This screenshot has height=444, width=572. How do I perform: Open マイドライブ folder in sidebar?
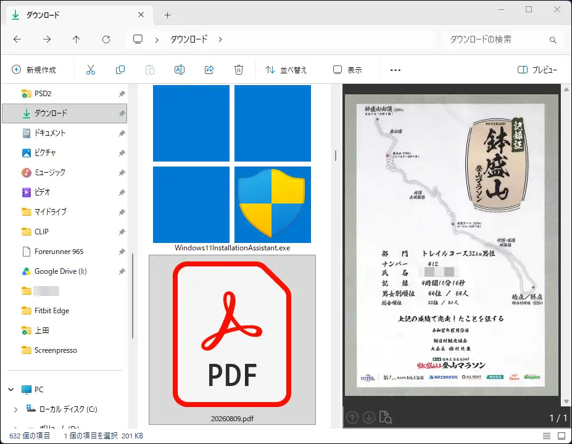click(x=64, y=212)
